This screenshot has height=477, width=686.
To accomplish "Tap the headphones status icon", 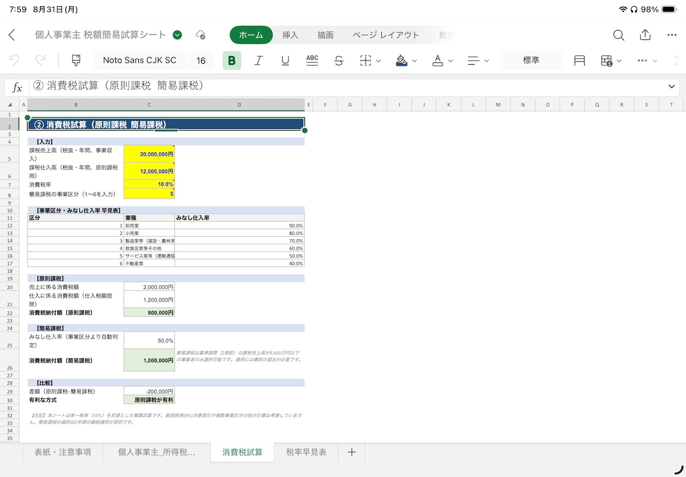I will [634, 10].
